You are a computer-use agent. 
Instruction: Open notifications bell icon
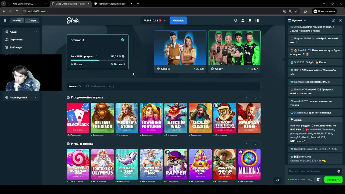250,20
